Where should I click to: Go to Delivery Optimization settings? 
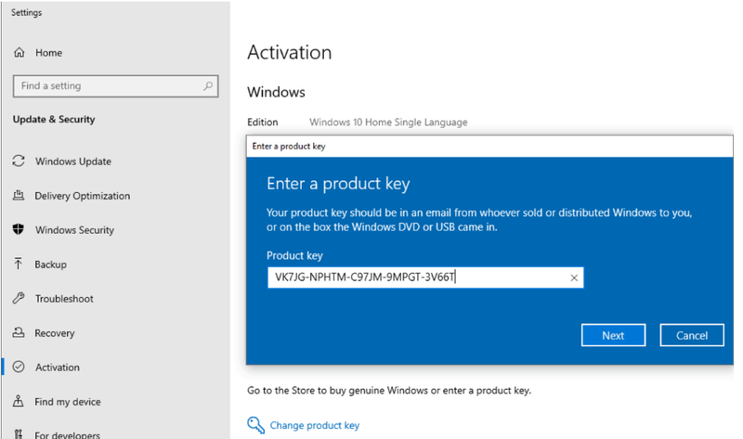[x=83, y=196]
